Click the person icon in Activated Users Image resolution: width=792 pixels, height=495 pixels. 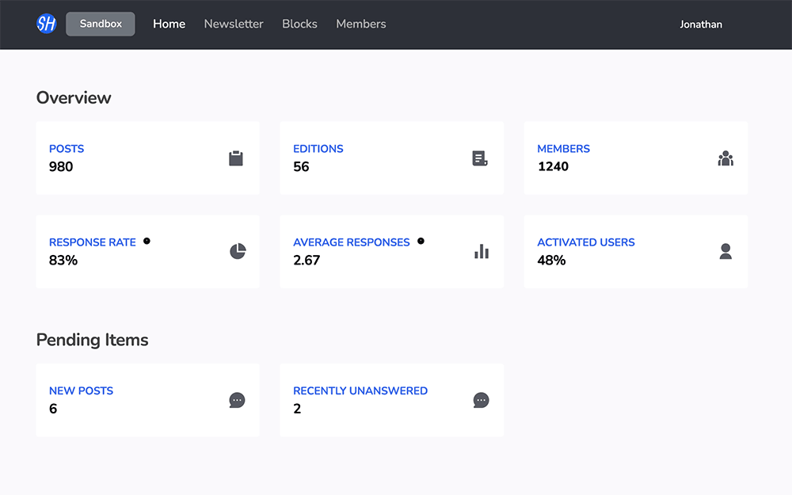(725, 251)
